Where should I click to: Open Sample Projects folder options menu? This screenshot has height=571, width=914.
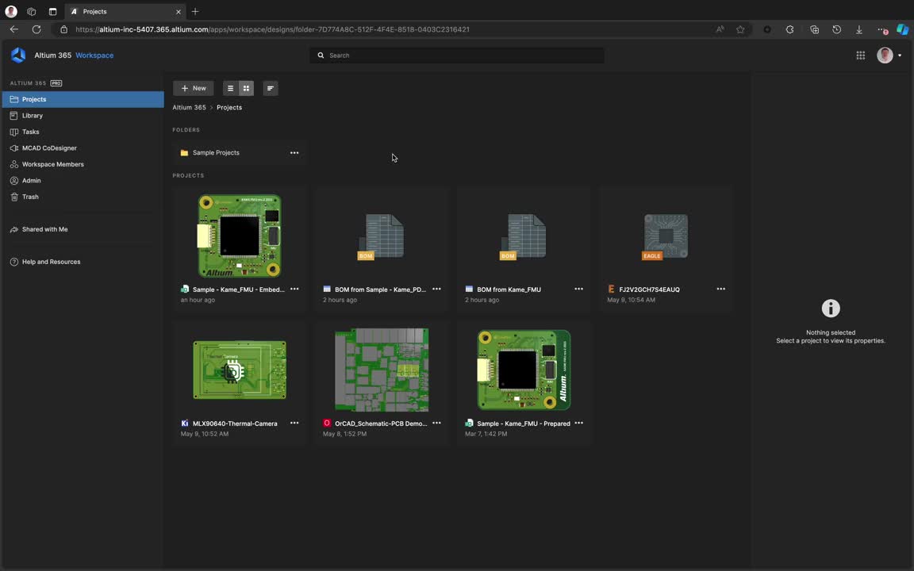tap(294, 153)
